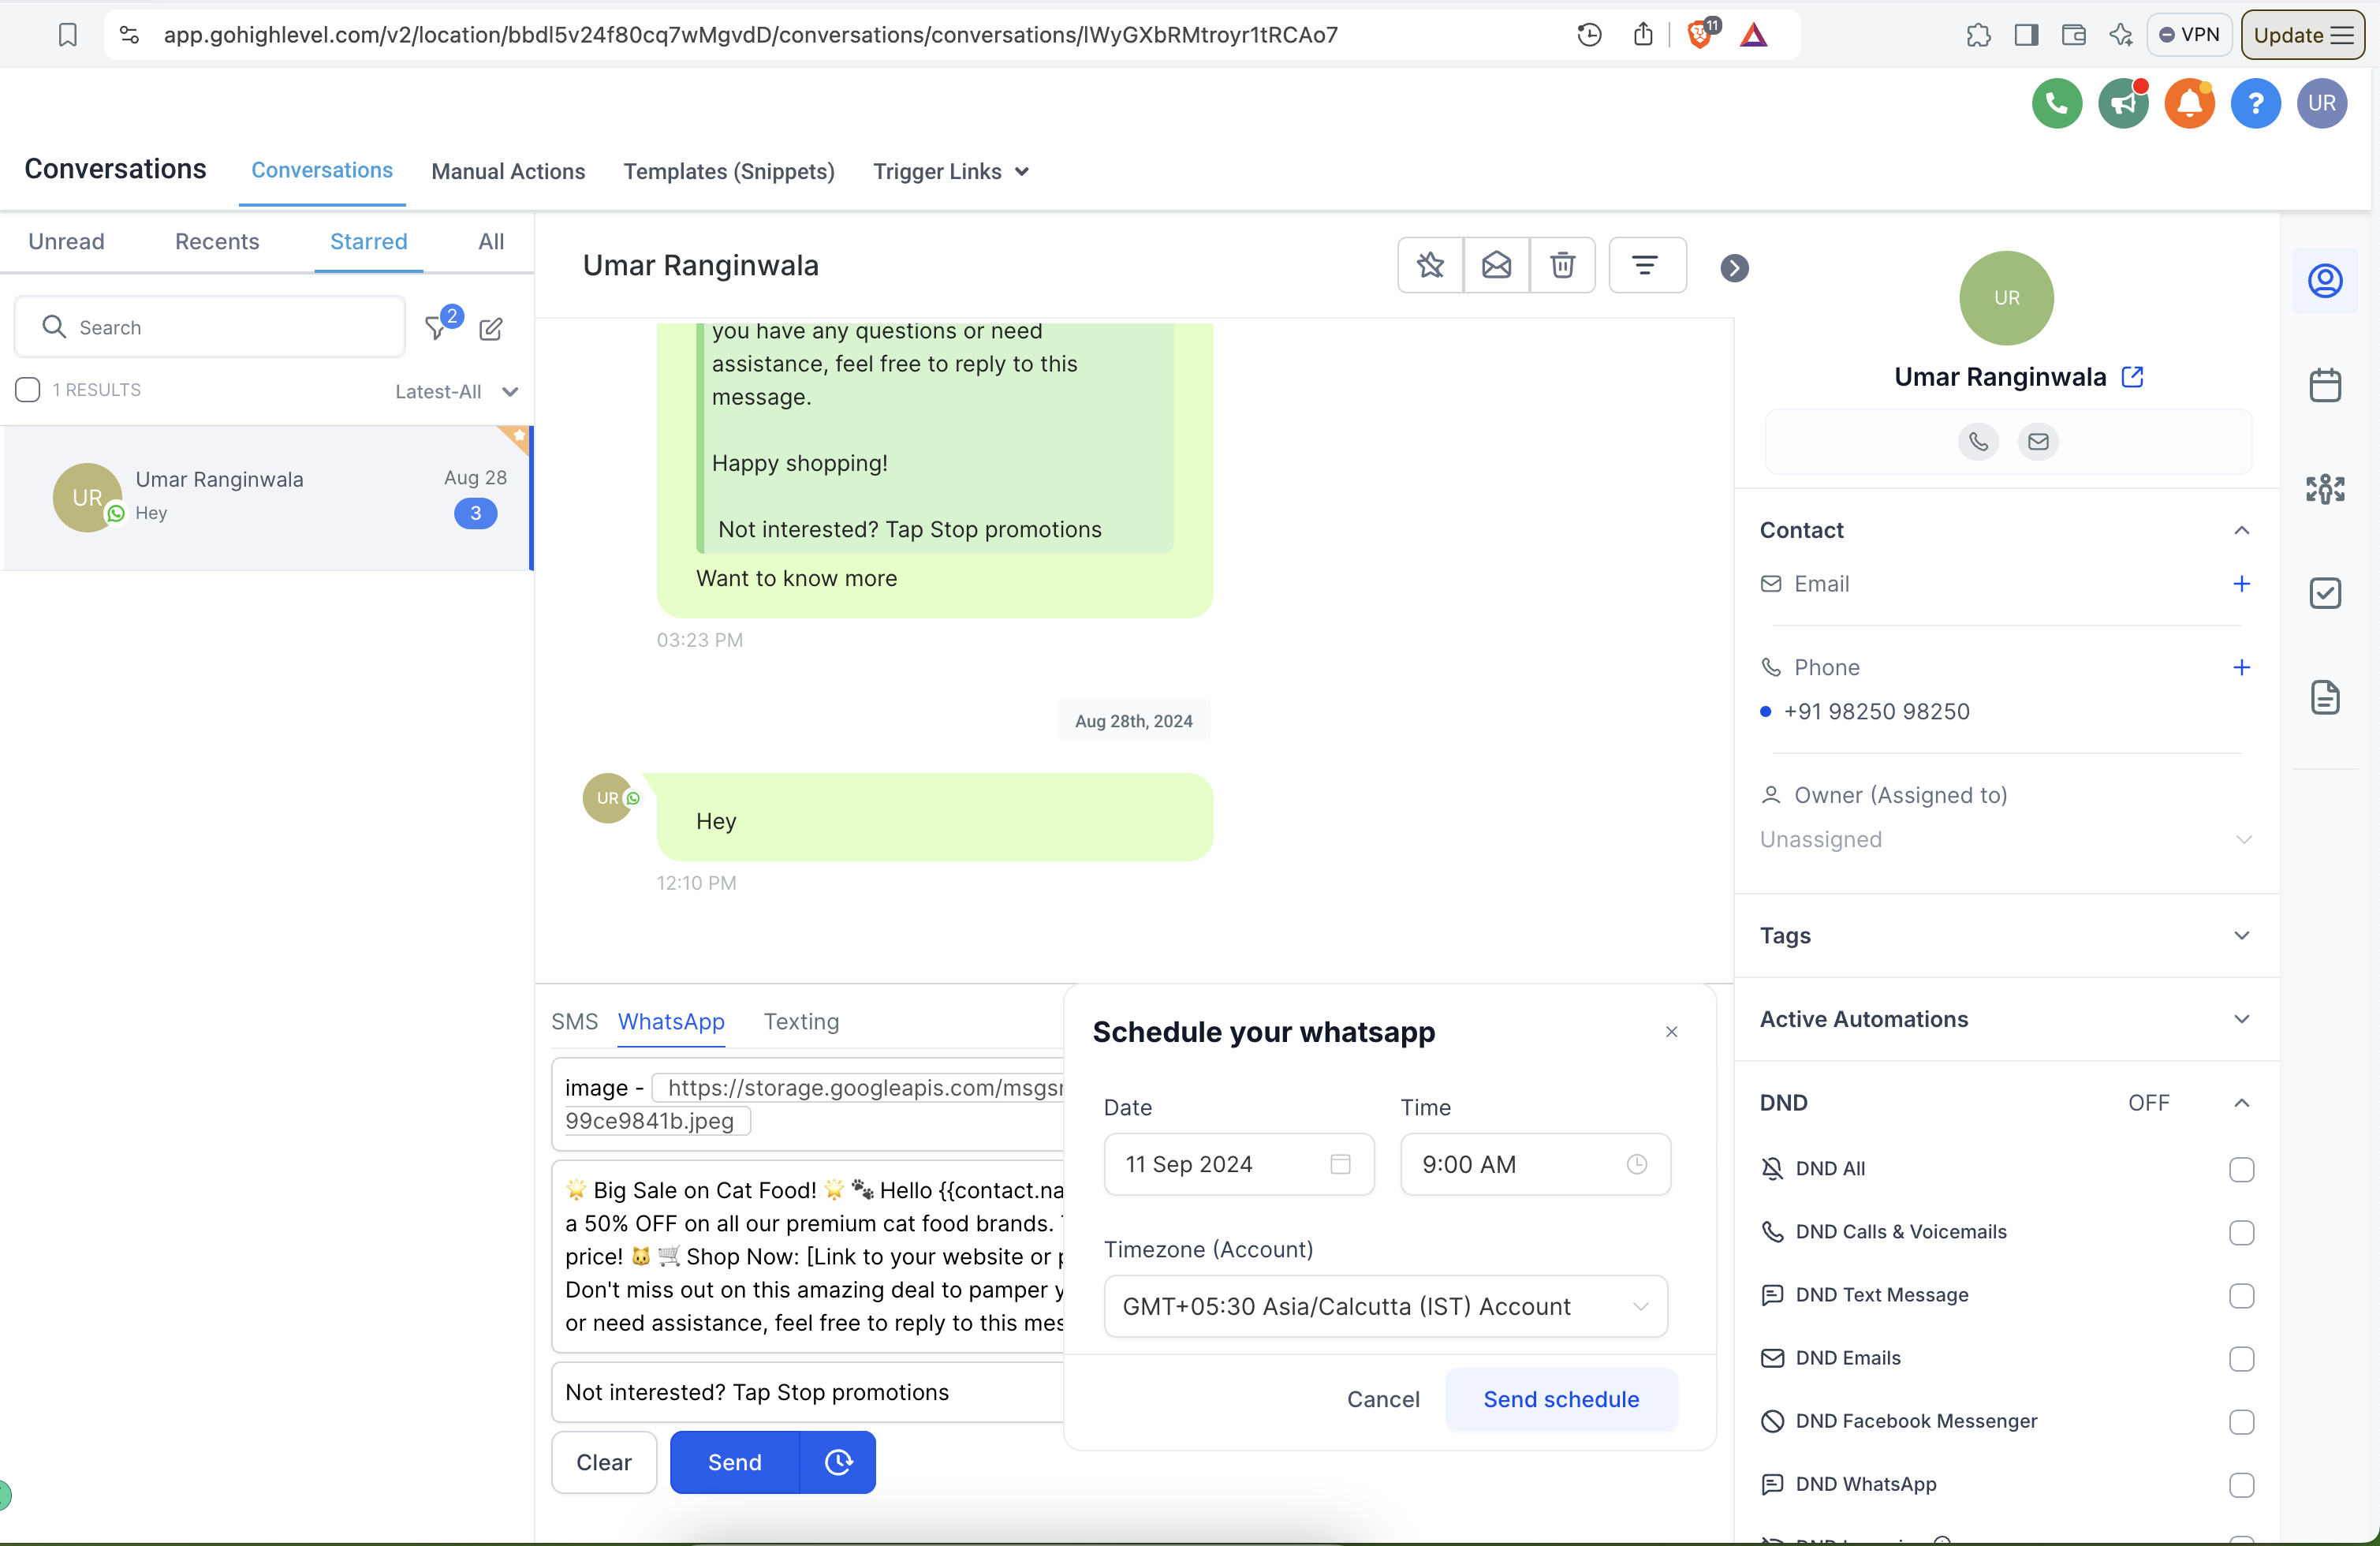Viewport: 2380px width, 1546px height.
Task: Open calendar icon in right sidebar
Action: pos(2325,385)
